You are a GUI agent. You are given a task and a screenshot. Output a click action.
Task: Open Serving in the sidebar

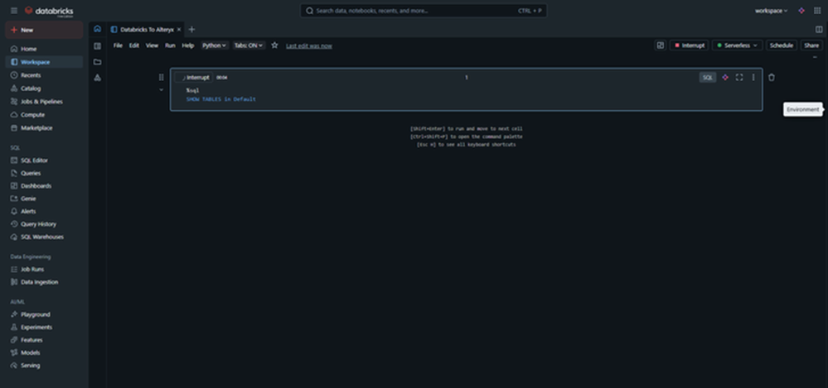pyautogui.click(x=45, y=366)
